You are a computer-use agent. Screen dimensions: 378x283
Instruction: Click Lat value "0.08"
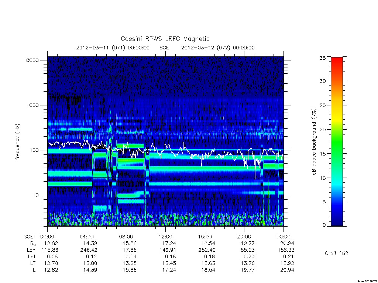pos(52,256)
